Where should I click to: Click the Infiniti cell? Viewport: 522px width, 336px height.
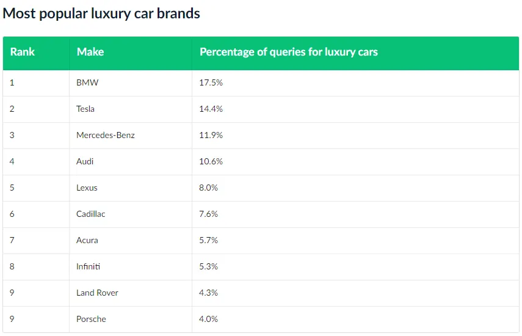[x=89, y=266]
